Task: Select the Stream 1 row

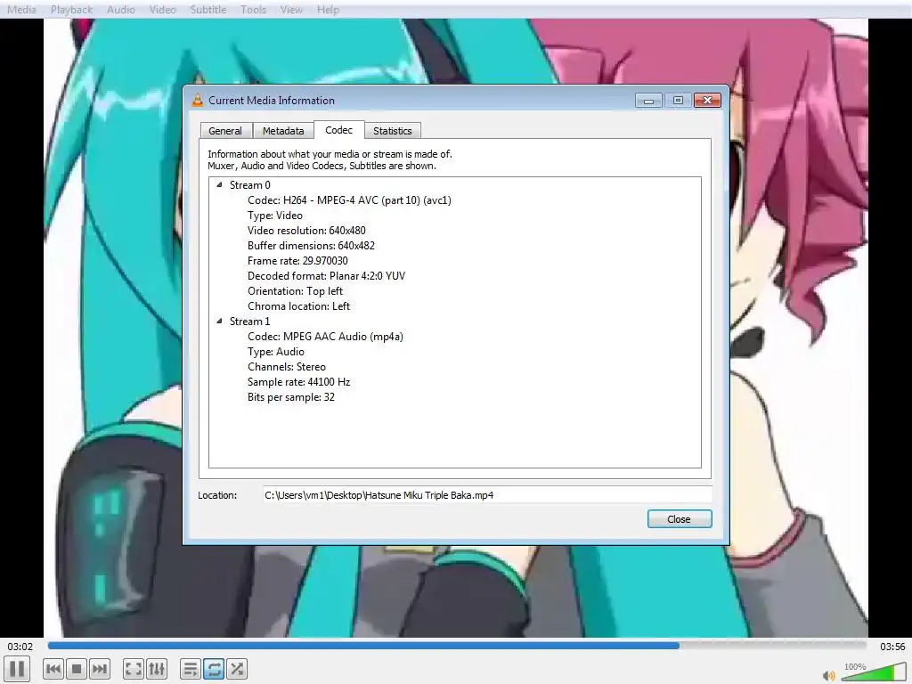Action: point(250,321)
